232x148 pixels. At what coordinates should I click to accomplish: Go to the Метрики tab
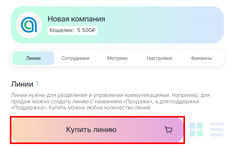[x=117, y=58]
